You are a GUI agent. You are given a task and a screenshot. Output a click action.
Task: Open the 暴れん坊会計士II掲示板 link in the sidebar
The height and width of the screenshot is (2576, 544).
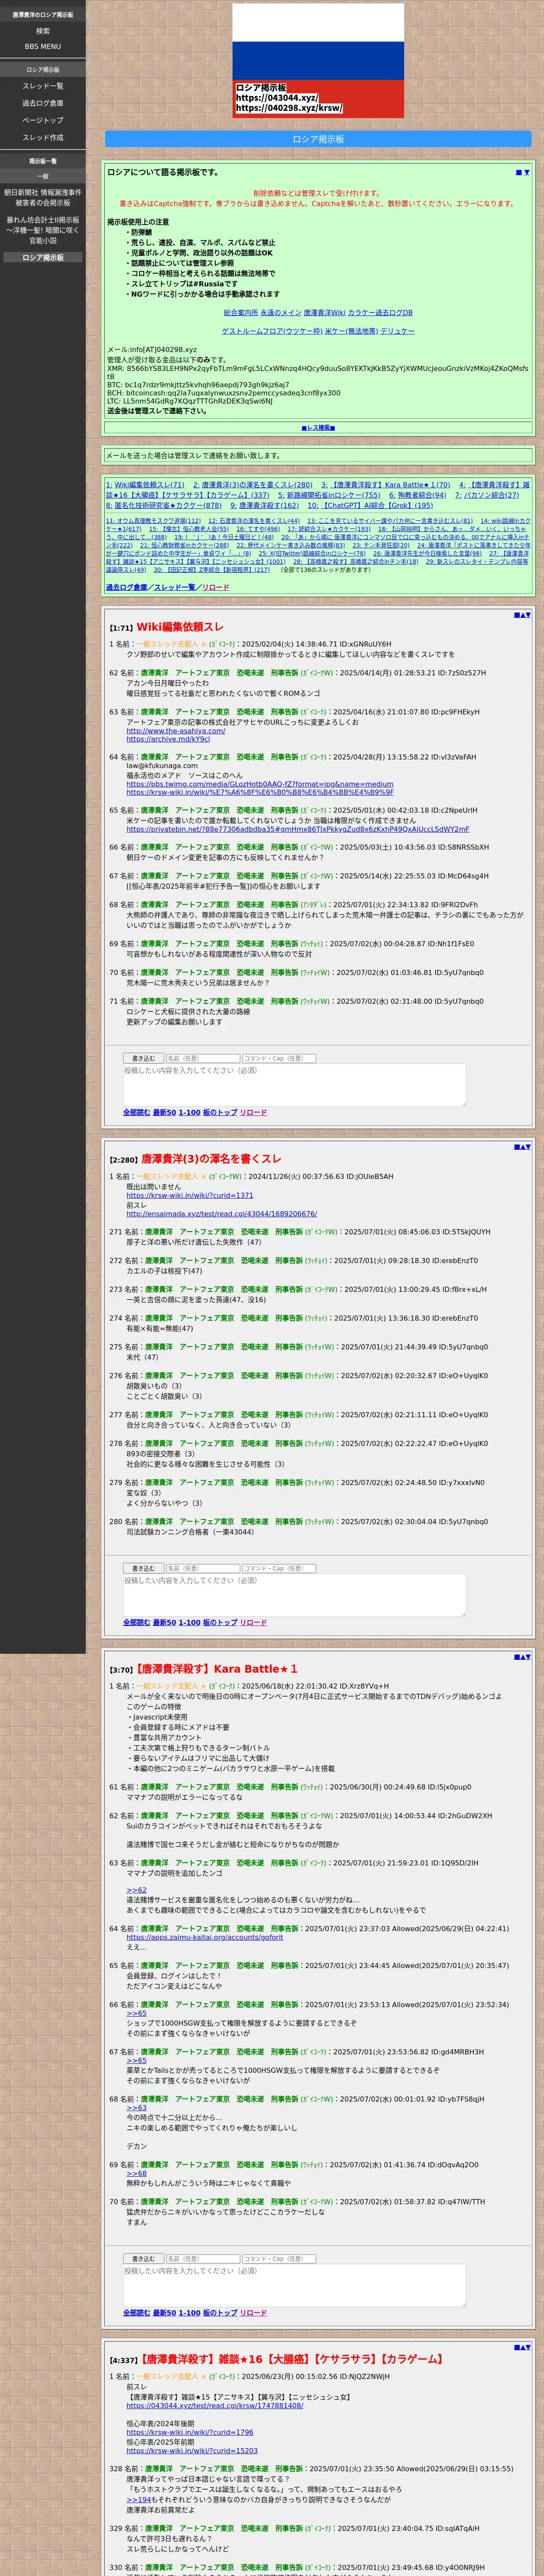coord(43,230)
